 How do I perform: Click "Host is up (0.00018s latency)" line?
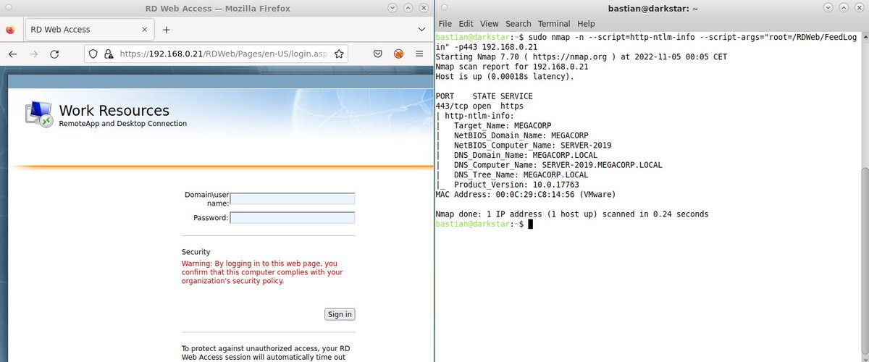tap(505, 76)
